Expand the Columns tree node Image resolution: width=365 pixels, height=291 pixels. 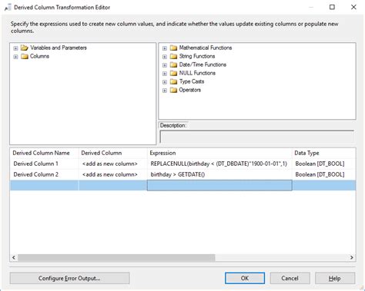pos(15,57)
